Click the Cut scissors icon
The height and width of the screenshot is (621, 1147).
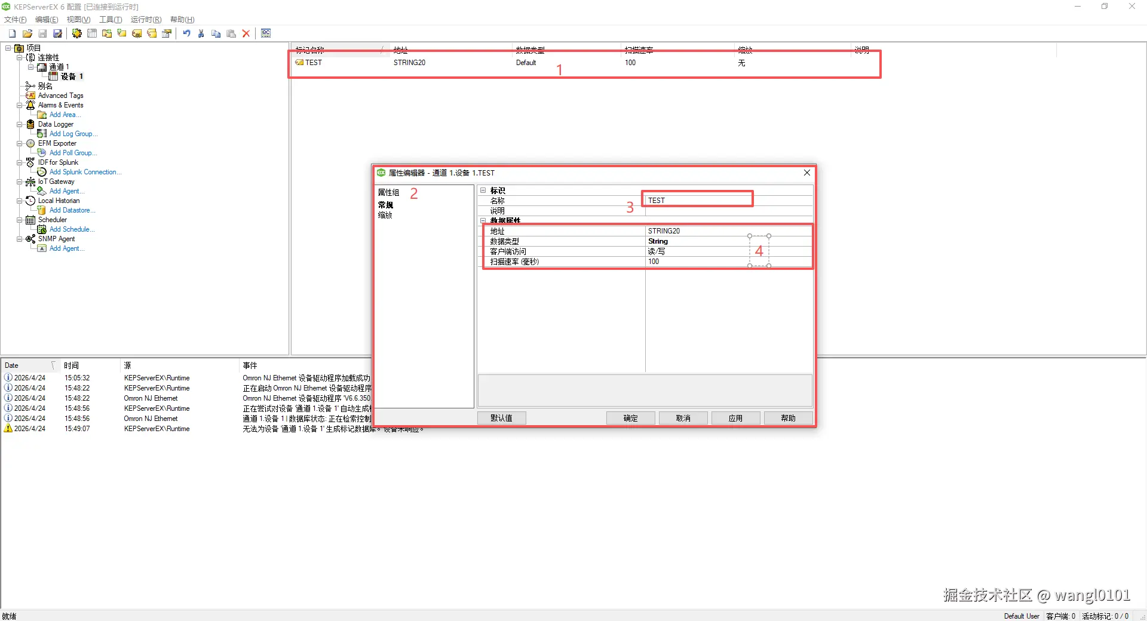click(x=201, y=33)
